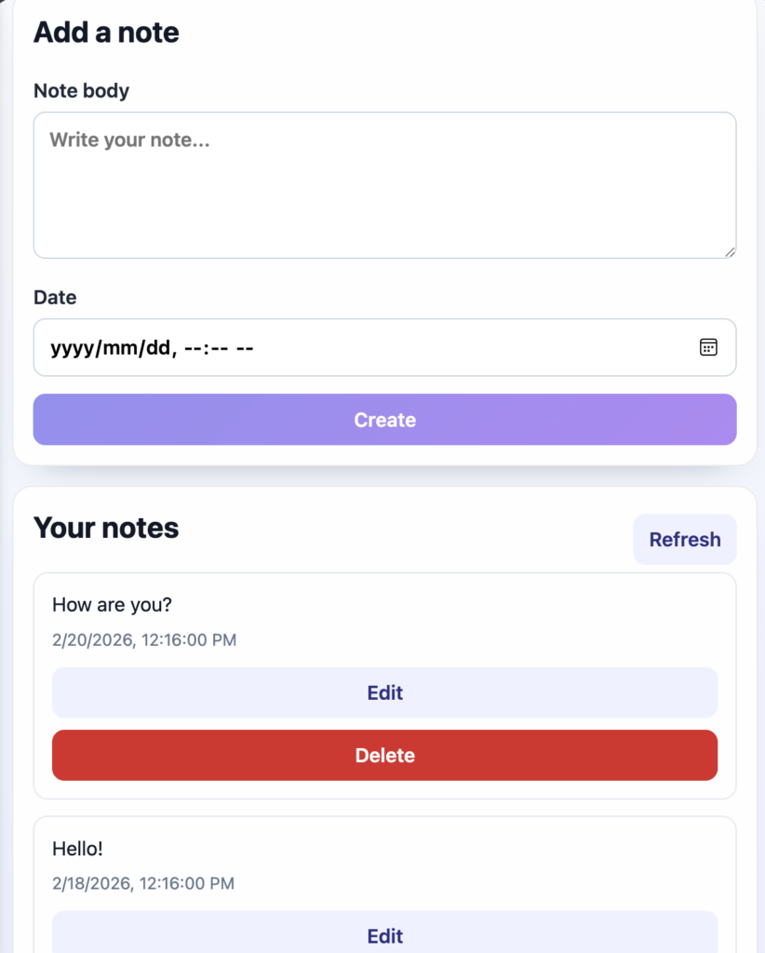This screenshot has width=765, height=953.
Task: Click the textarea resize handle
Action: [730, 251]
